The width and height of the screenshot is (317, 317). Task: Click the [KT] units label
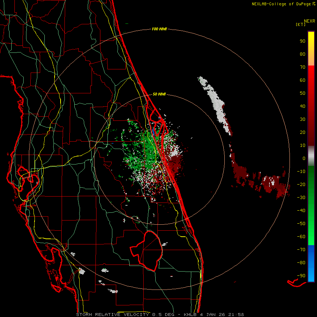(x=300, y=24)
